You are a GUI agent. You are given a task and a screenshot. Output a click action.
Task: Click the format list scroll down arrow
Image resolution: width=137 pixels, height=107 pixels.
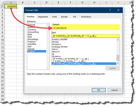(118, 63)
